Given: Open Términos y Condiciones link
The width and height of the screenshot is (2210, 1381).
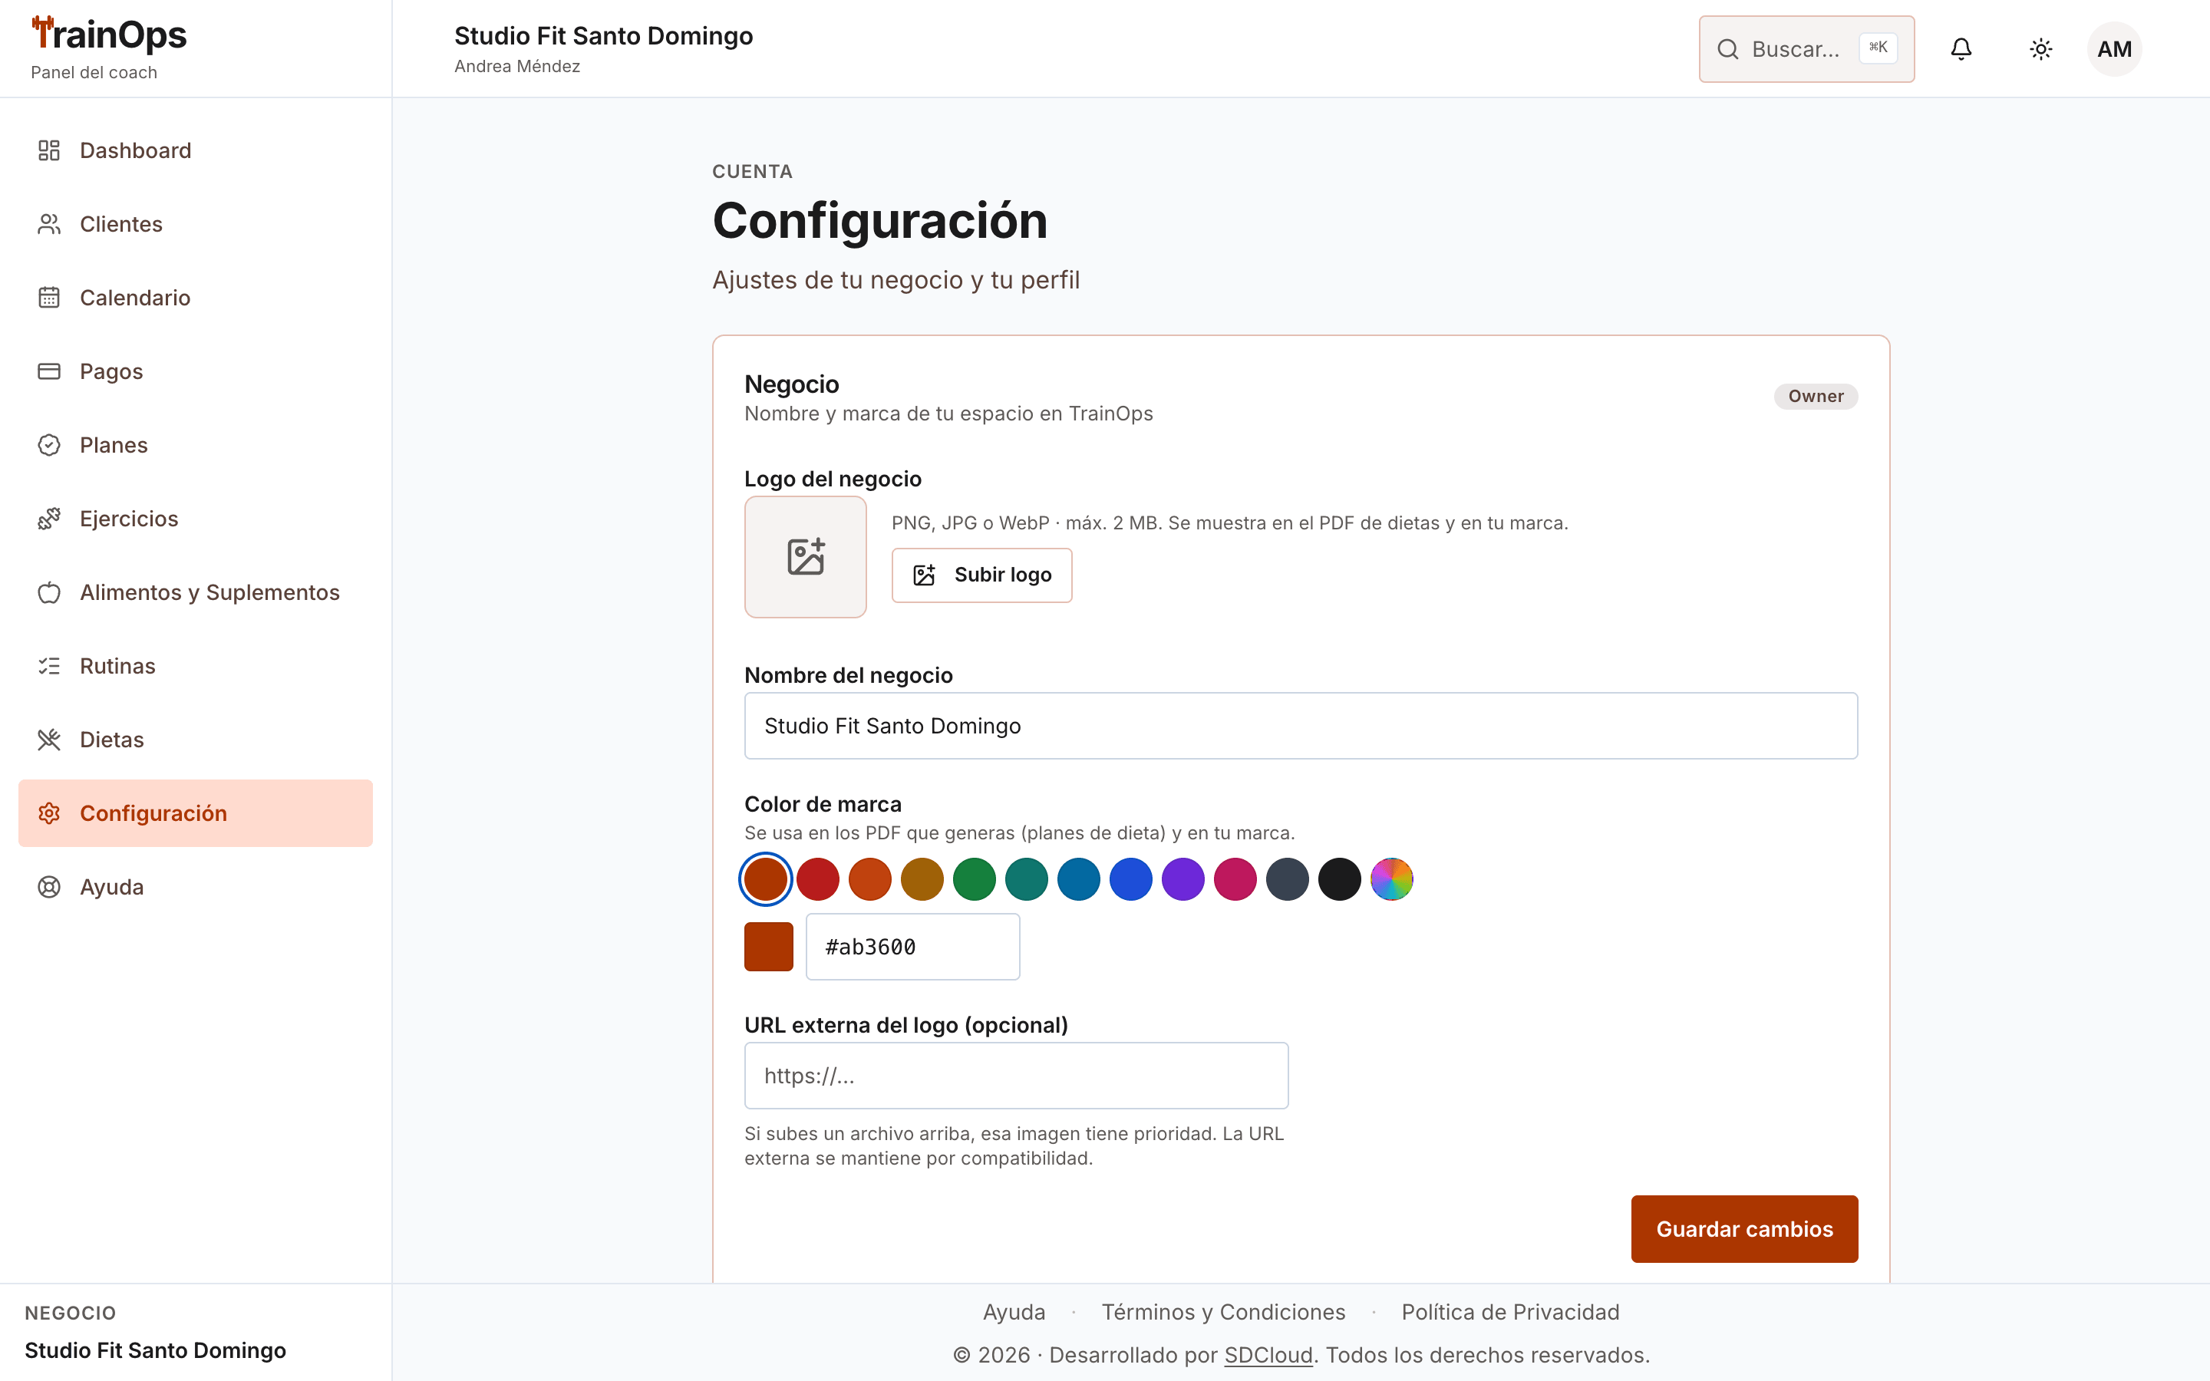Looking at the screenshot, I should (1223, 1312).
